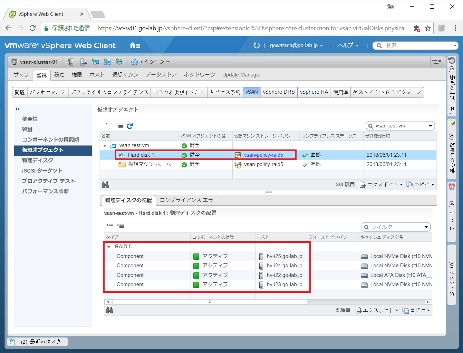Open the Update Manager tab
Screen dimensions: 463x353
point(242,75)
